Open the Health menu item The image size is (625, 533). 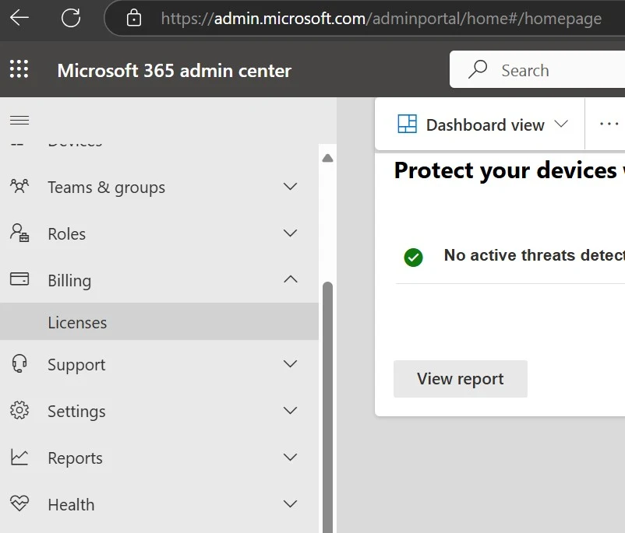click(x=159, y=504)
